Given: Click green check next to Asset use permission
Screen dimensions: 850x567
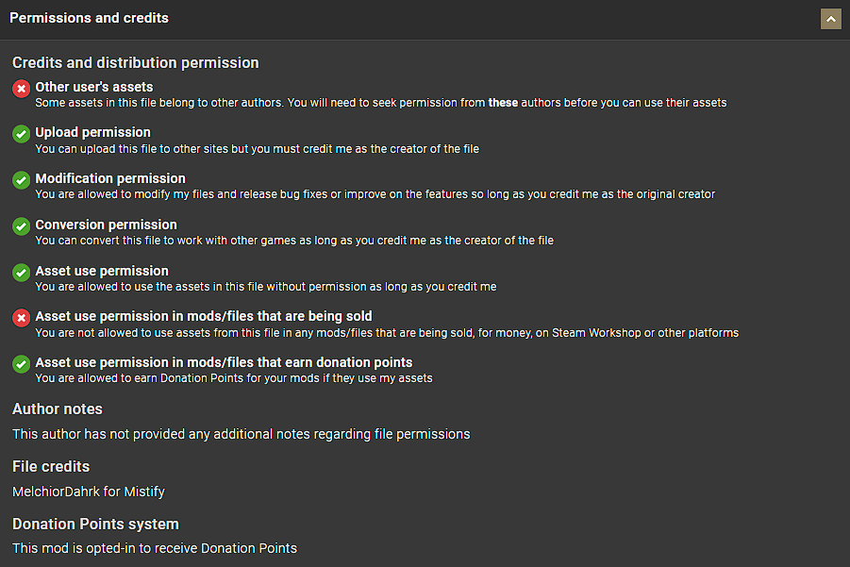Looking at the screenshot, I should click(21, 273).
